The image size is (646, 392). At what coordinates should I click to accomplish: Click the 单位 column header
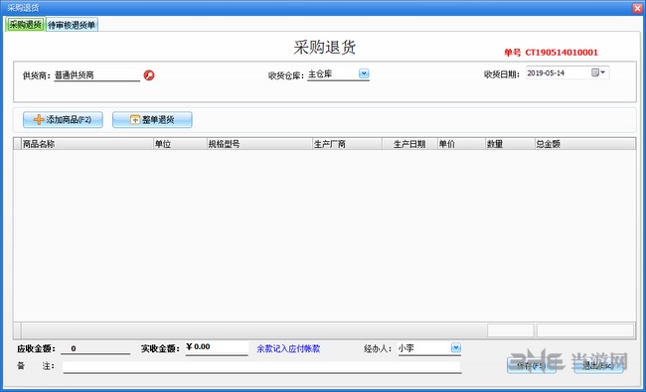click(180, 144)
